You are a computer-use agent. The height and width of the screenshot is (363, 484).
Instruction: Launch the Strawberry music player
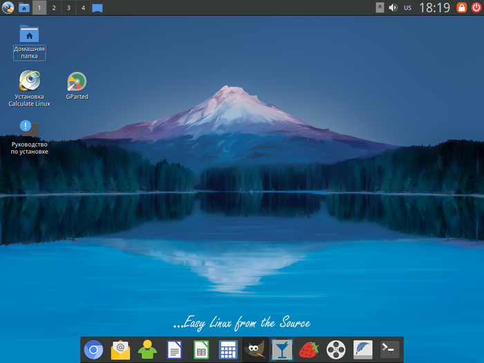click(309, 350)
